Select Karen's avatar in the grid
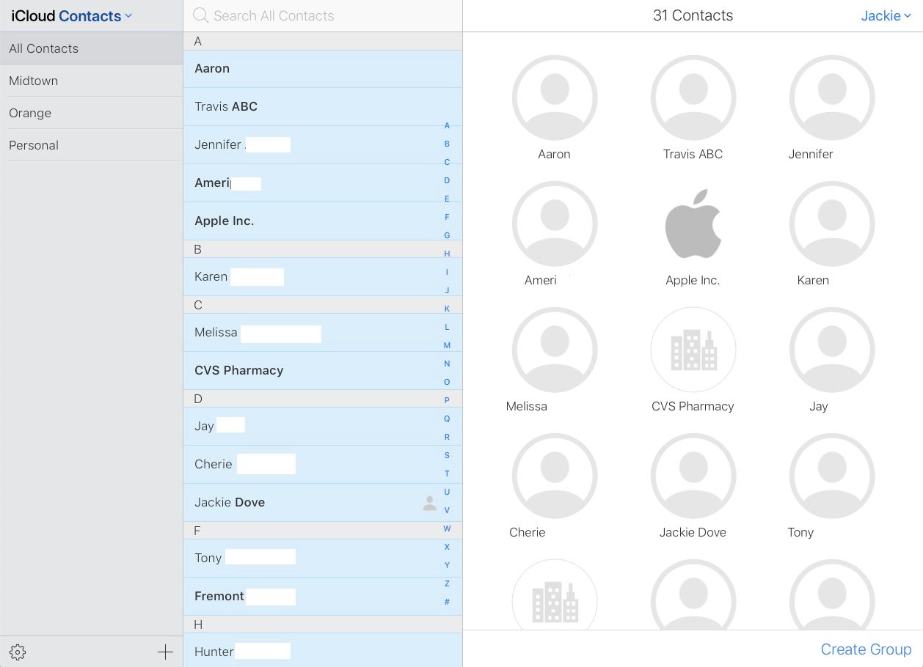 (831, 224)
